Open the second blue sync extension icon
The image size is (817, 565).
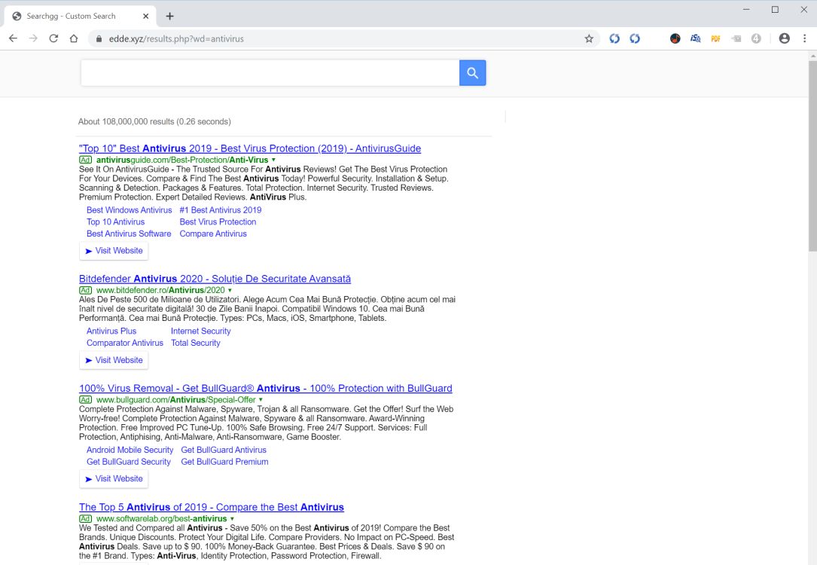[x=635, y=38]
